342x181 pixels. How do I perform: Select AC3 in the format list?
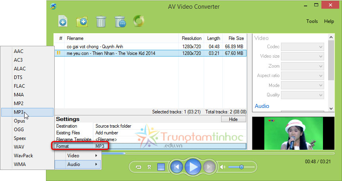[27, 60]
